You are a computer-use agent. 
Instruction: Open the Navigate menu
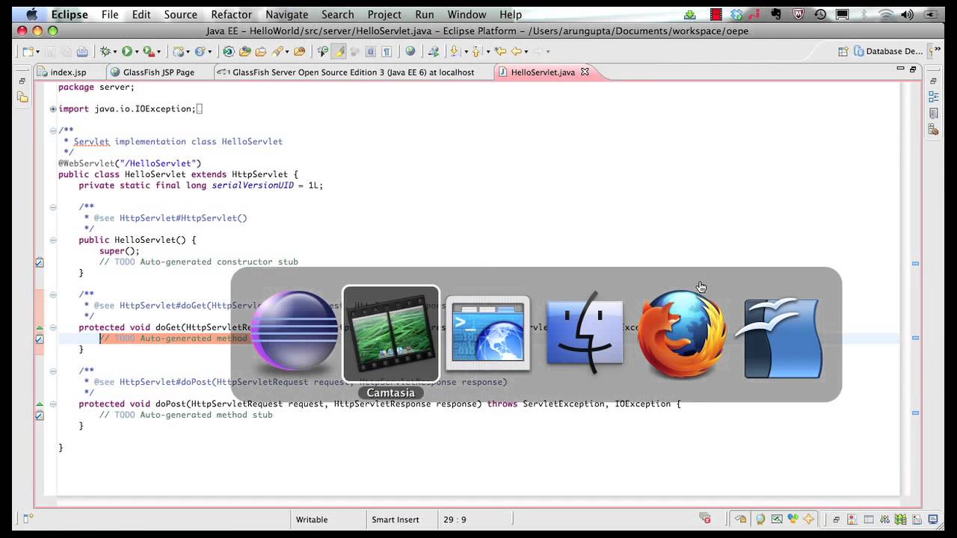(286, 14)
